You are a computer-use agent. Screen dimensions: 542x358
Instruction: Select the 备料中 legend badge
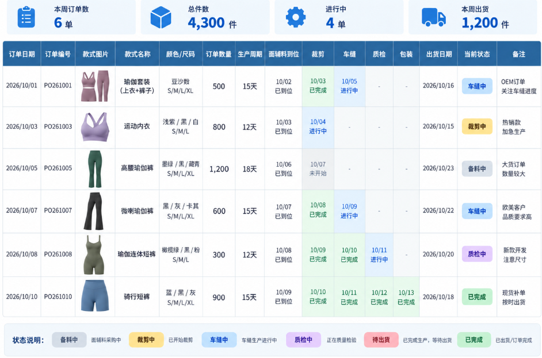69,340
